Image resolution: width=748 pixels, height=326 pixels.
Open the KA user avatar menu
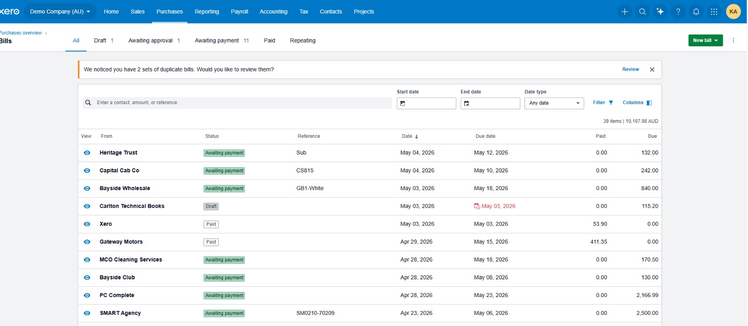[x=733, y=12]
